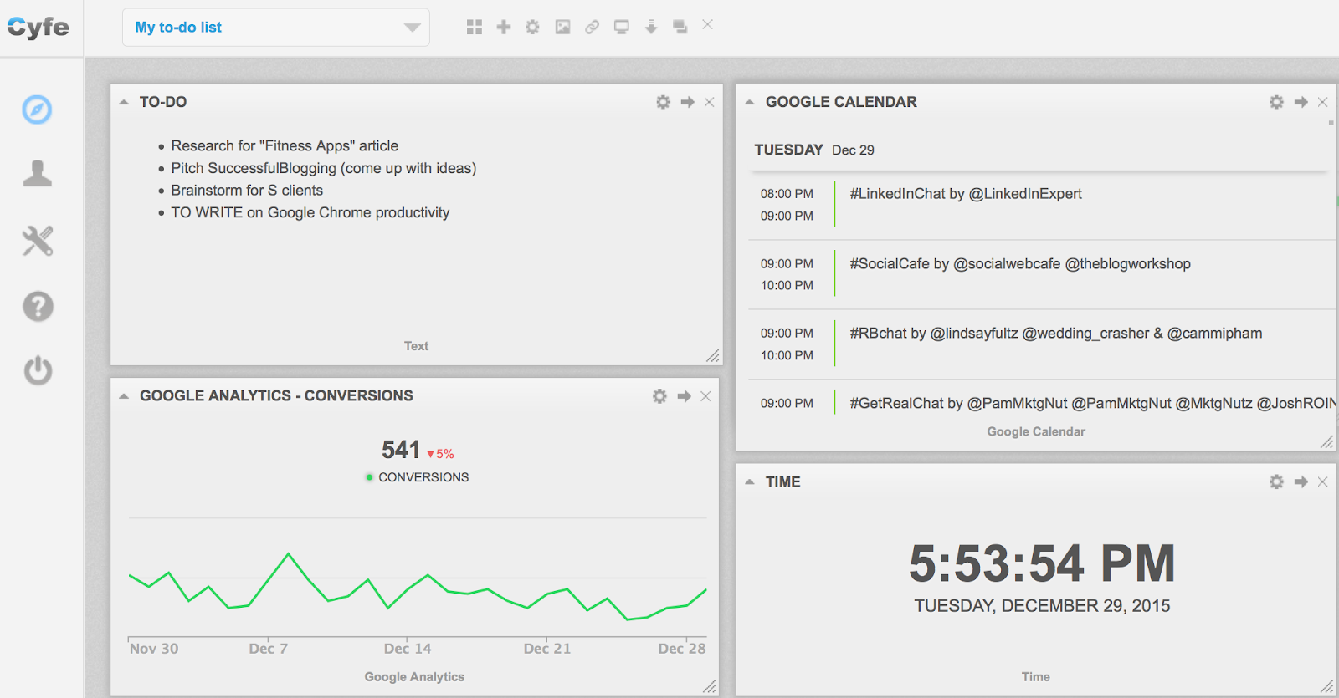Open Google Calendar widget settings gear
Screen dimensions: 1339x698
click(1276, 102)
